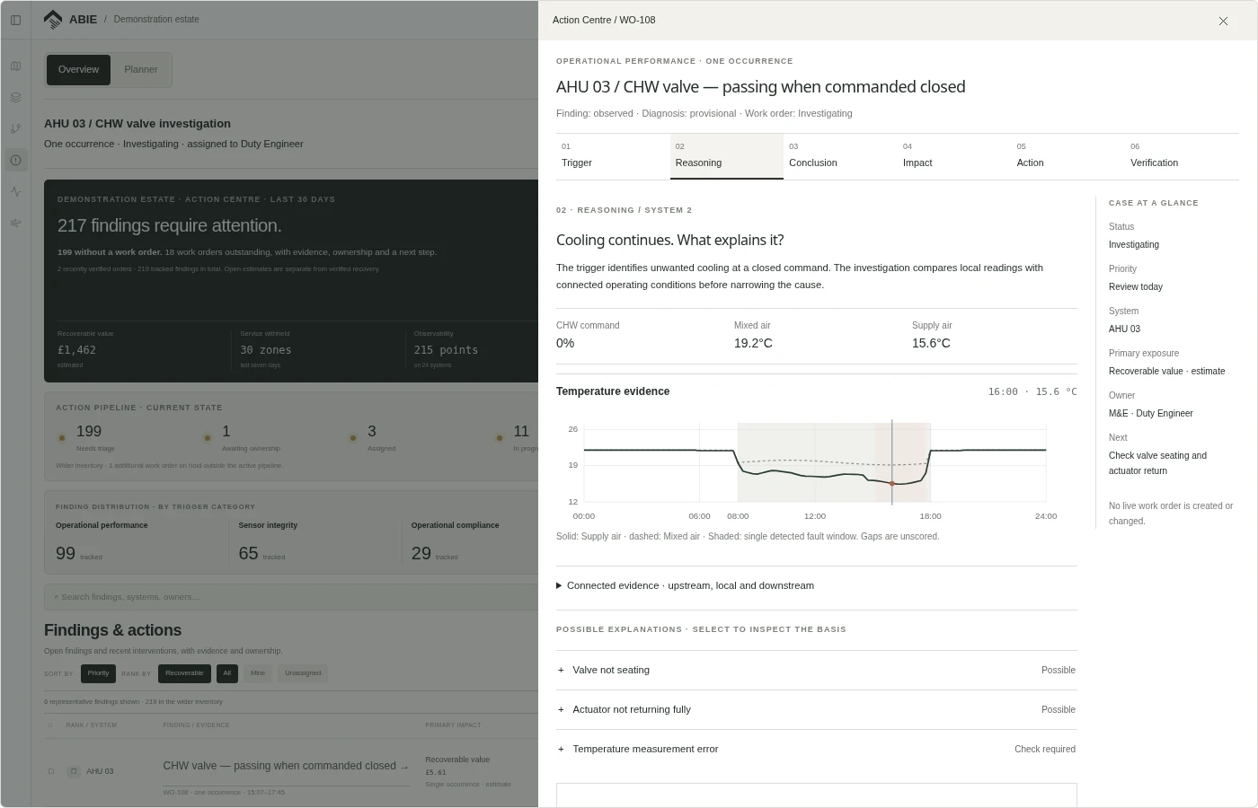Open the 06 Verification step tab
Screen dimensions: 1258x808
pos(1182,155)
